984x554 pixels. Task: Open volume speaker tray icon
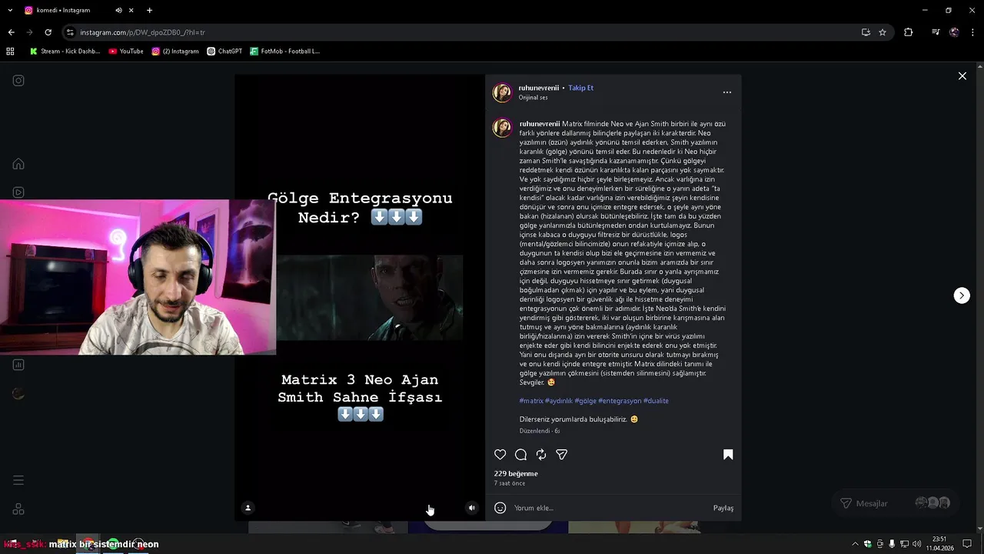point(916,544)
